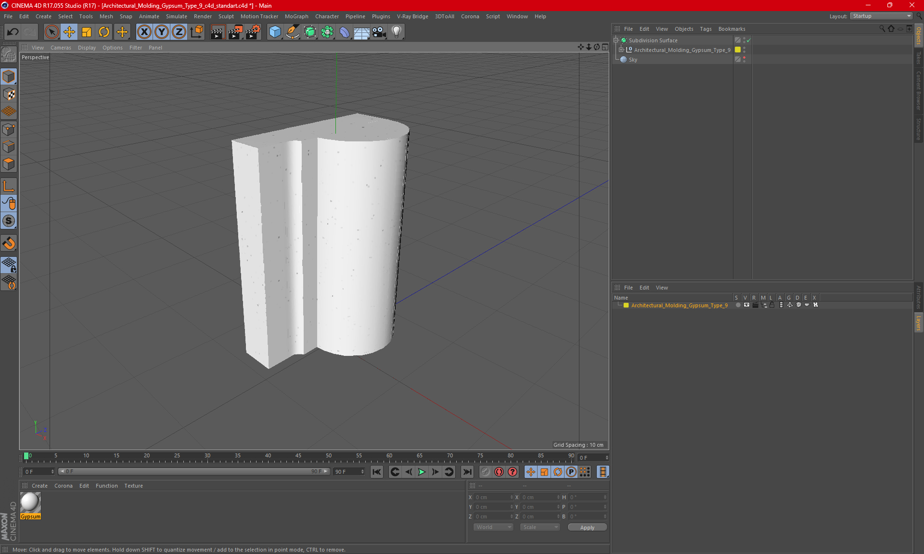Viewport: 924px width, 554px height.
Task: Click position X coordinate field
Action: pos(494,497)
